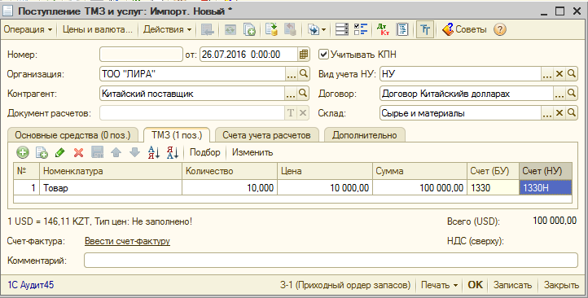Copy the current table row

click(x=42, y=152)
